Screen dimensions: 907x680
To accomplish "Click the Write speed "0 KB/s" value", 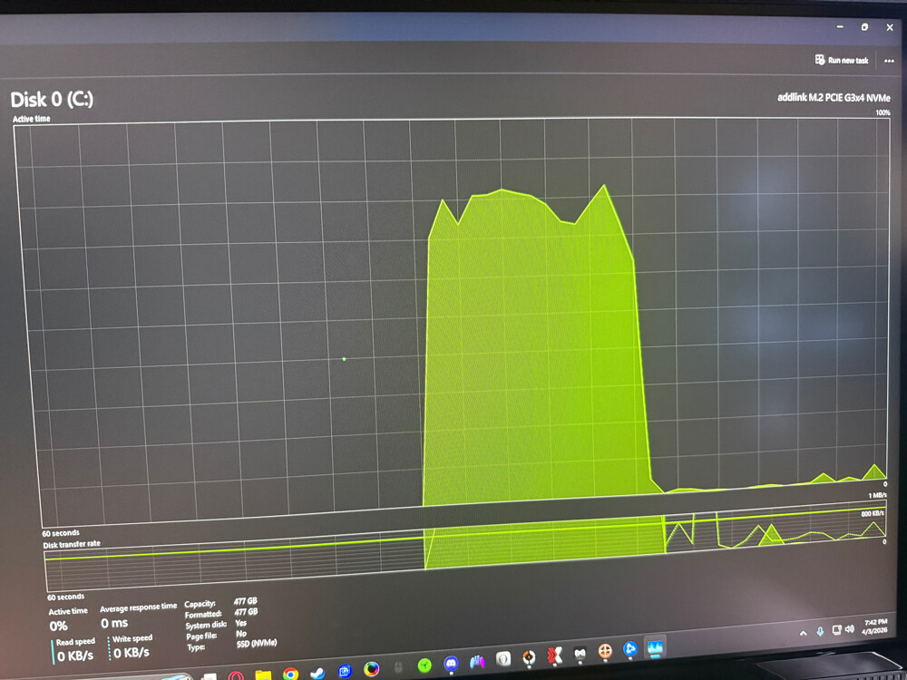I will point(132,654).
